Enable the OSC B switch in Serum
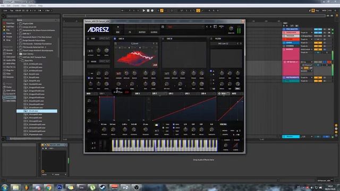The height and width of the screenshot is (191, 340). (x=163, y=39)
